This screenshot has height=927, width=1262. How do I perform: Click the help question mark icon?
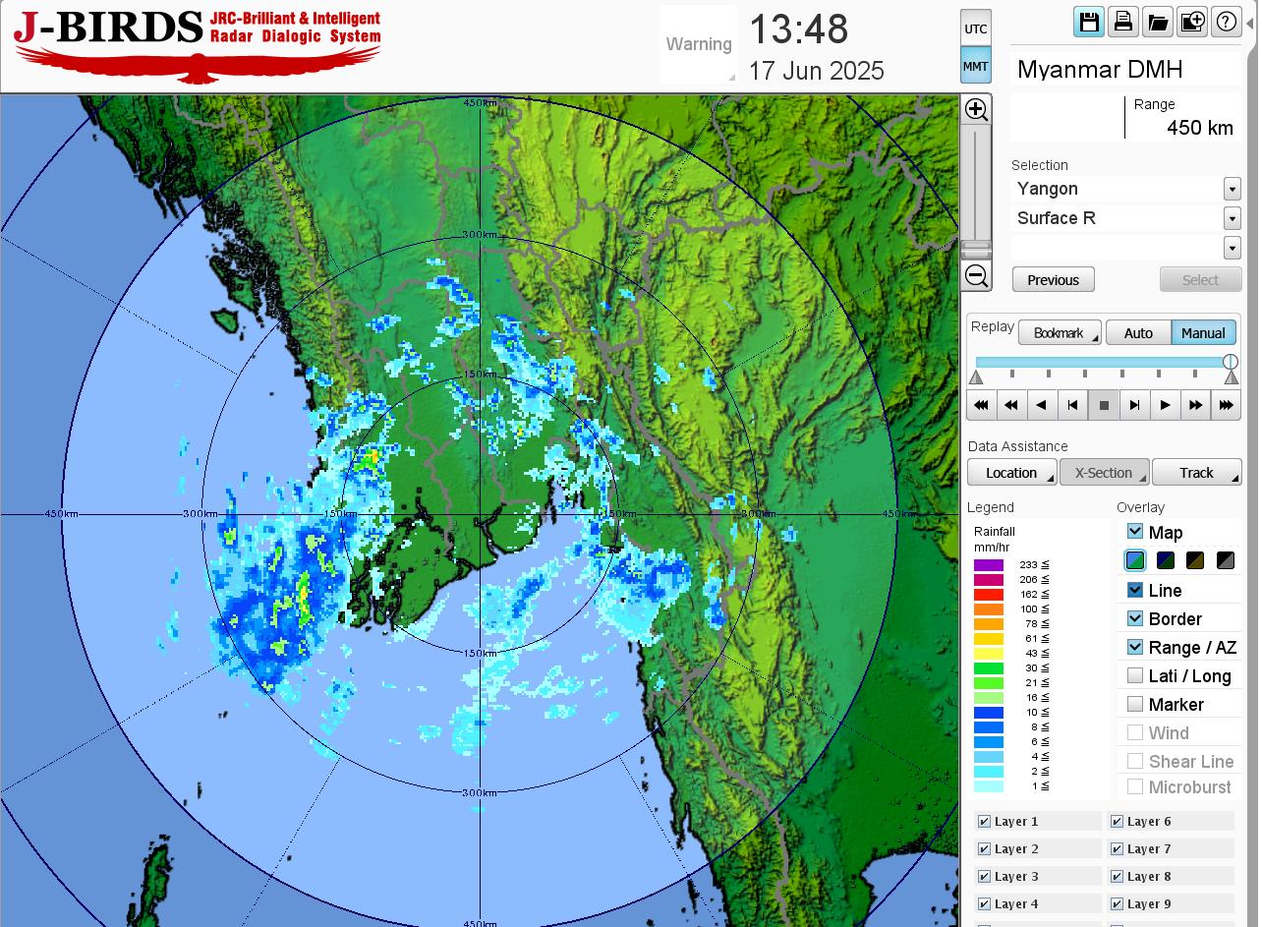1226,22
